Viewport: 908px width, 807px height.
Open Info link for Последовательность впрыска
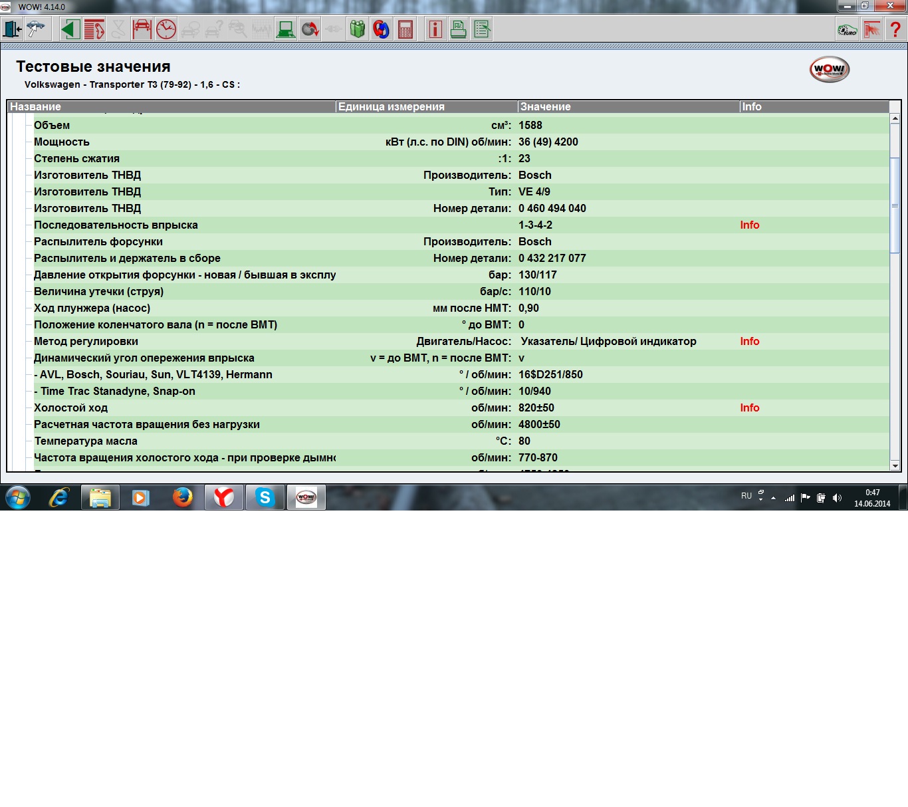(x=750, y=225)
